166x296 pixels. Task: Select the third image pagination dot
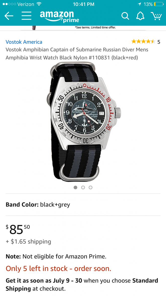90,188
